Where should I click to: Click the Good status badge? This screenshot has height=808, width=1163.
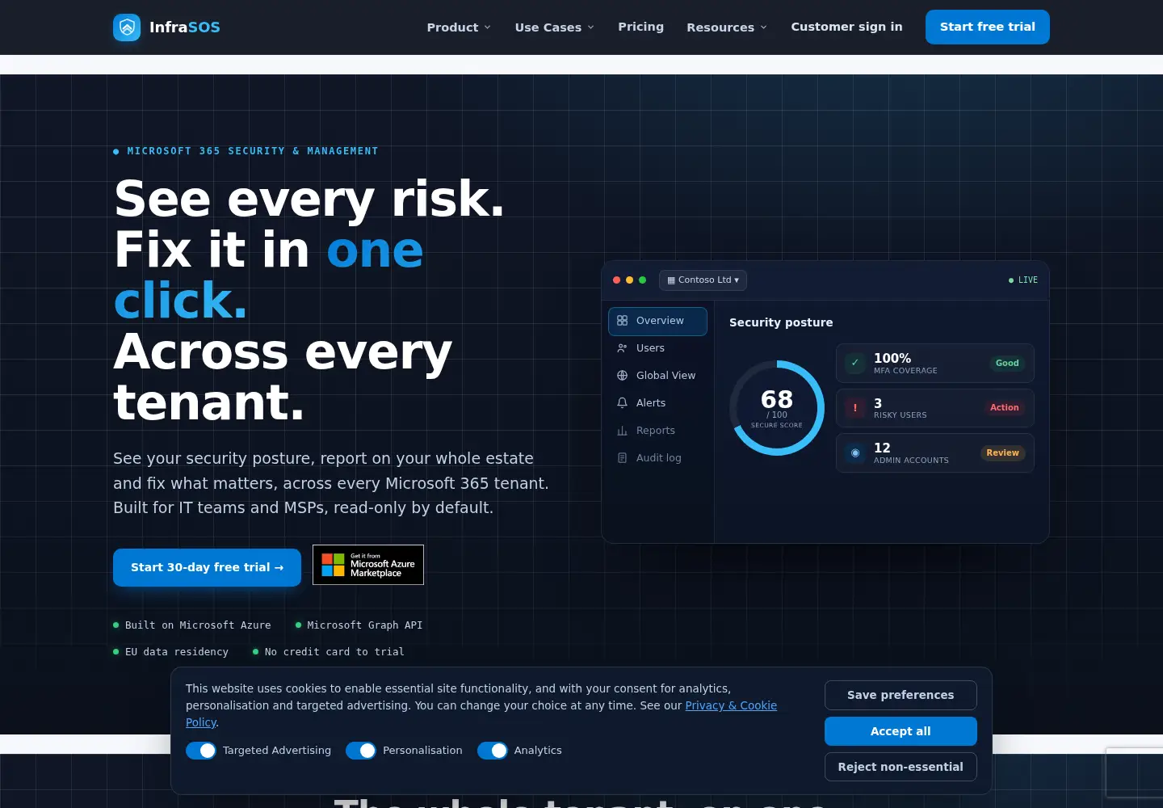[1007, 364]
